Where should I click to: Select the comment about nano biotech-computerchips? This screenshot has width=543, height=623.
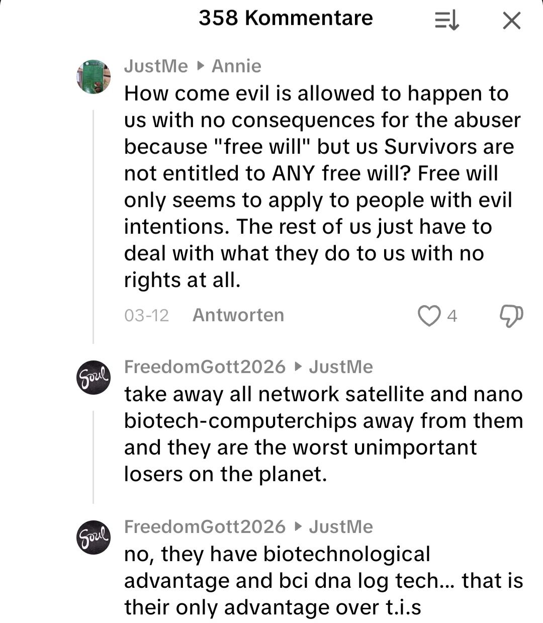tap(322, 434)
